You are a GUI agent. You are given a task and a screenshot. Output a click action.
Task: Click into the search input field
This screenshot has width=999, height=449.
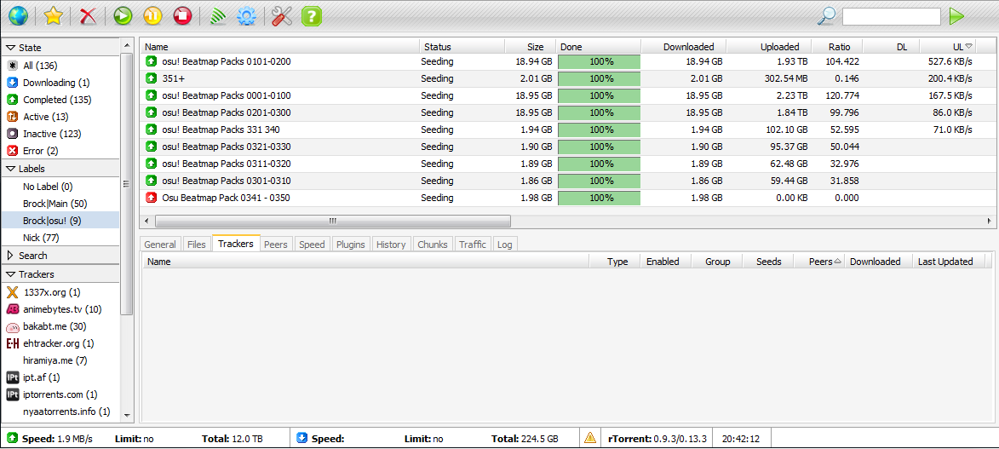point(892,16)
